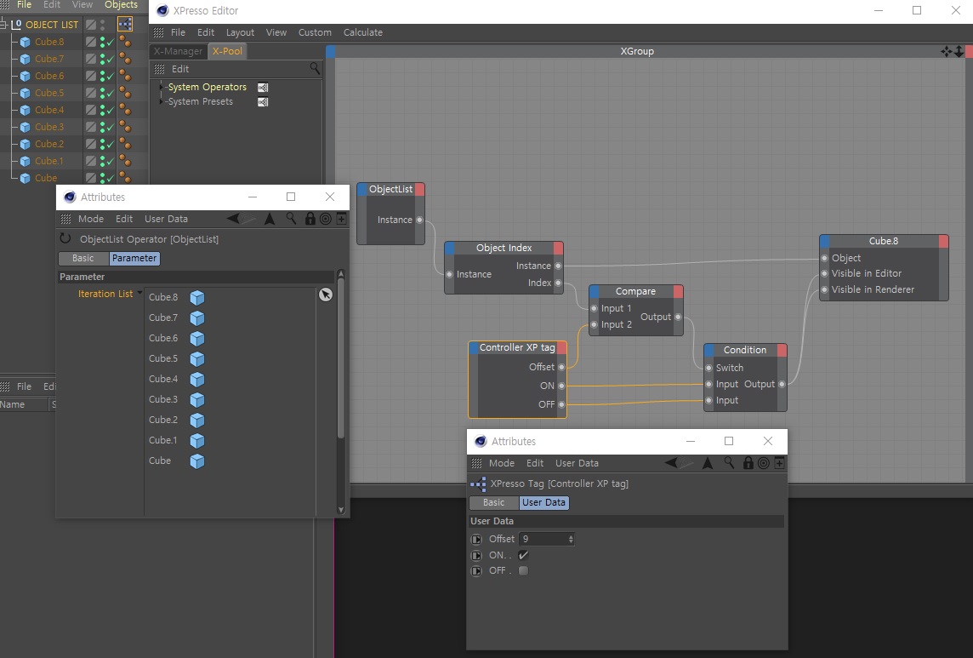This screenshot has height=658, width=973.
Task: Collapse the OBJECT LIST hierarchy
Action: tap(3, 24)
